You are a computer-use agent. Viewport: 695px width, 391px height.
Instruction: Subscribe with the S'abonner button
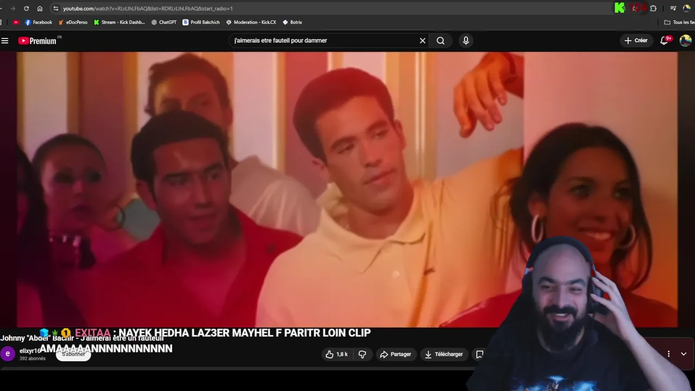(73, 354)
